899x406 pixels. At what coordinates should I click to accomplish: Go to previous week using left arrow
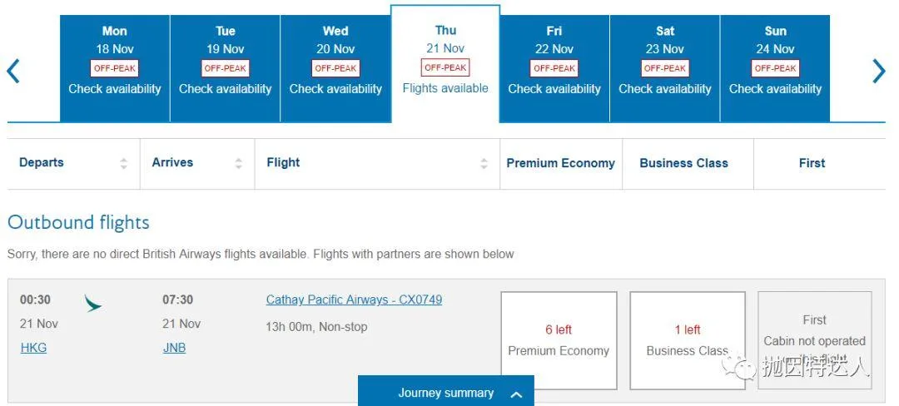click(x=12, y=71)
